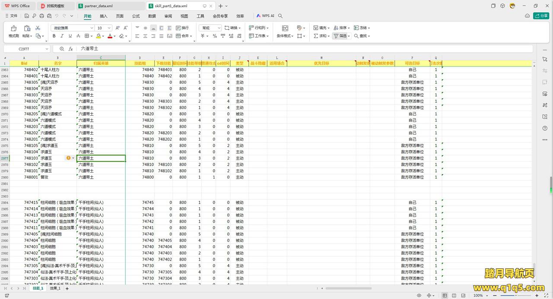
Task: Toggle bold formatting
Action: point(54,36)
